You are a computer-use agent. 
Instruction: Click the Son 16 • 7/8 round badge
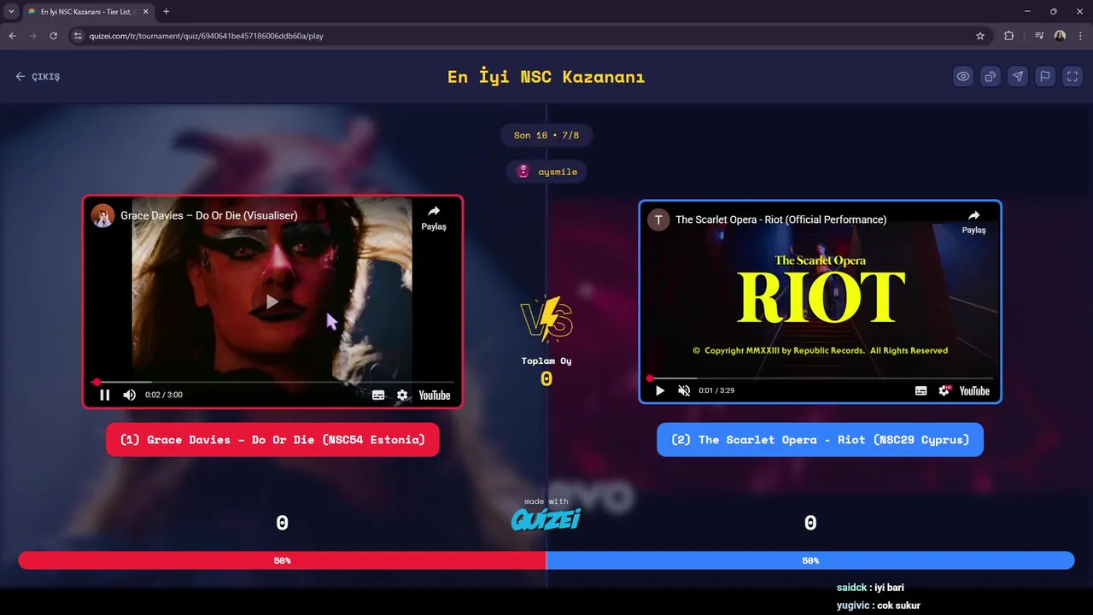pyautogui.click(x=546, y=135)
